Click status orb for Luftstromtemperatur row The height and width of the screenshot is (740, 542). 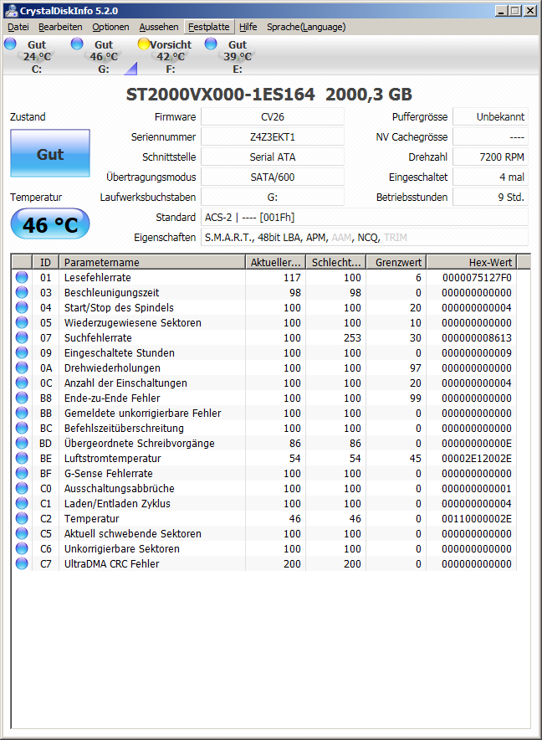(22, 458)
